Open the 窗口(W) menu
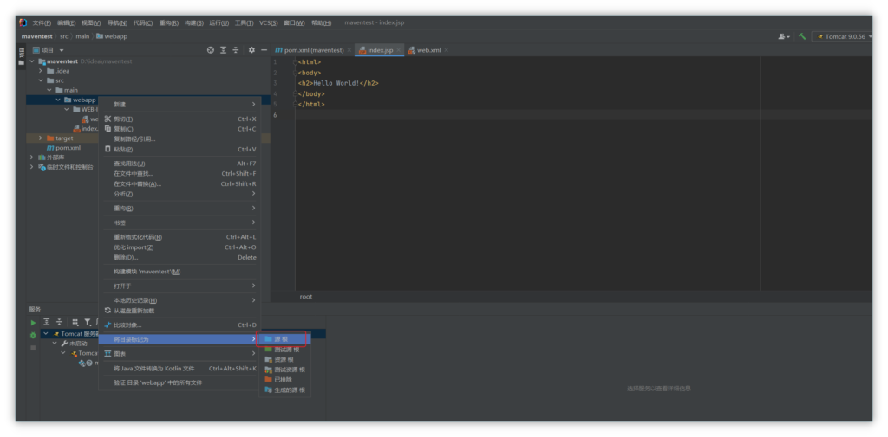 click(x=294, y=23)
